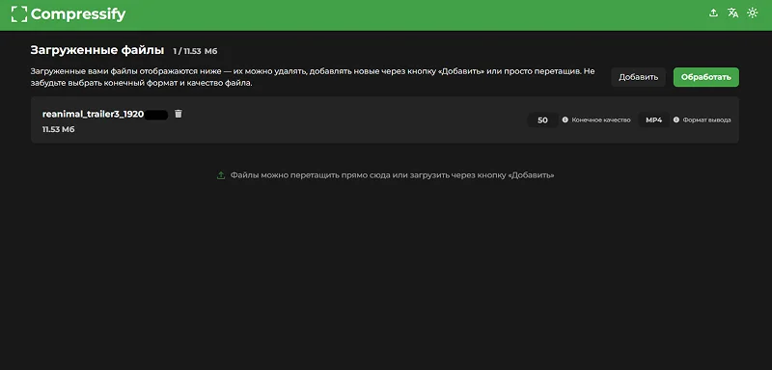Screen dimensions: 772x370
Task: Click the Формат вывода label
Action: (706, 119)
